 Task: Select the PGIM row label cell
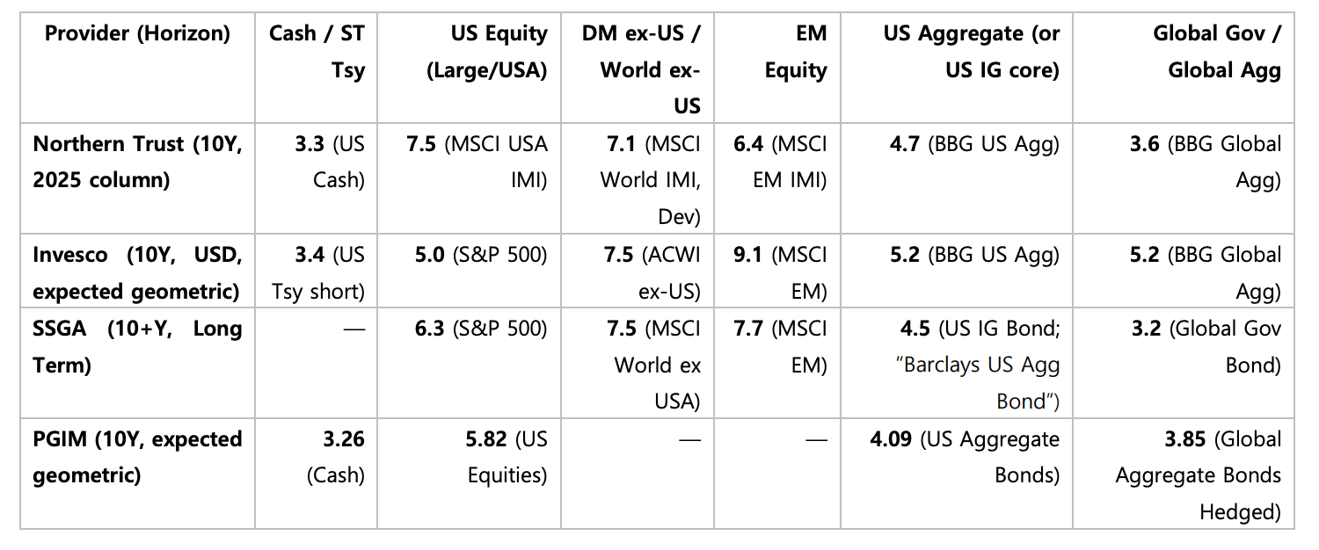[x=137, y=457]
